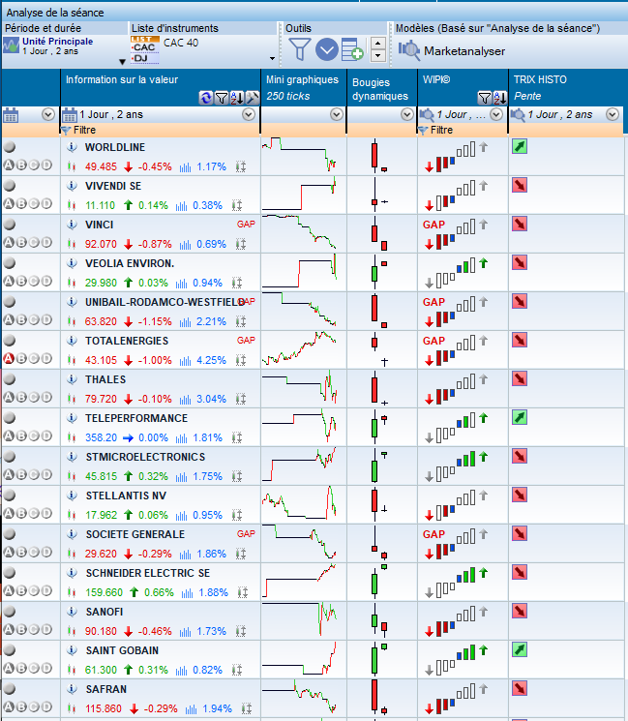
Task: Open info icon for TOTALENERGIES
Action: (72, 341)
